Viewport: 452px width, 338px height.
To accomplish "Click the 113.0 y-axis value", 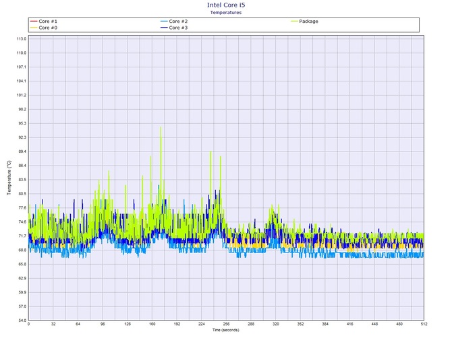I will 22,39.
